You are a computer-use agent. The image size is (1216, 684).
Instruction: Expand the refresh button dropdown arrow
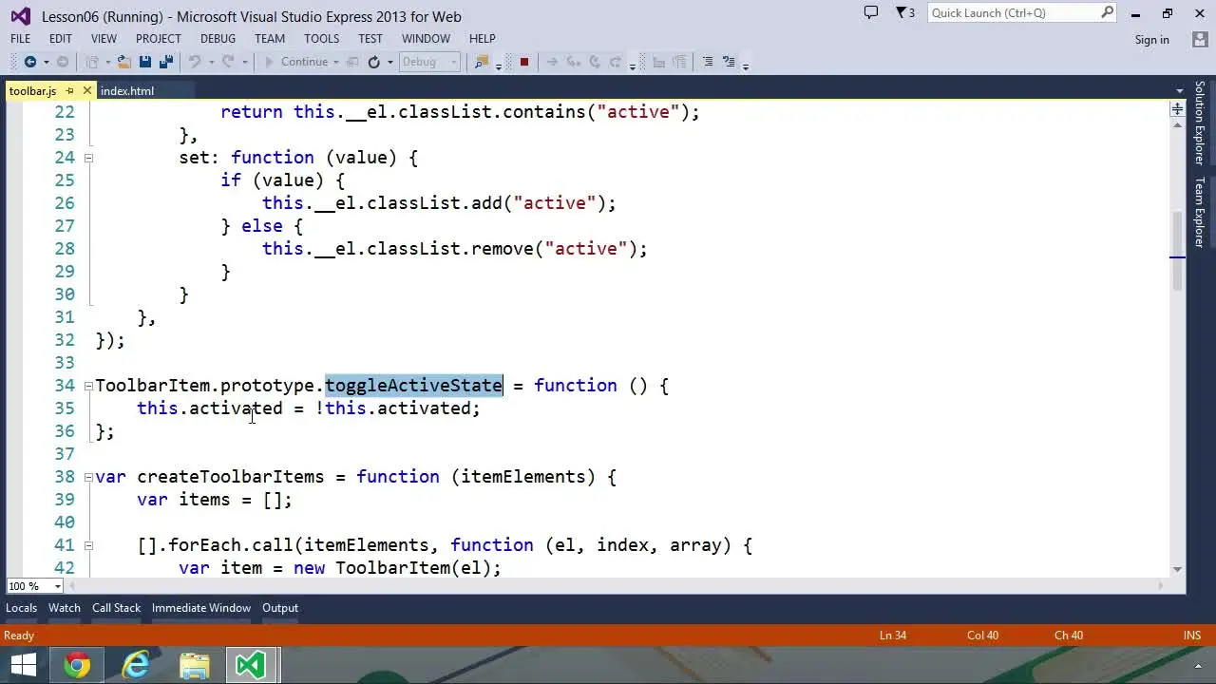click(389, 62)
